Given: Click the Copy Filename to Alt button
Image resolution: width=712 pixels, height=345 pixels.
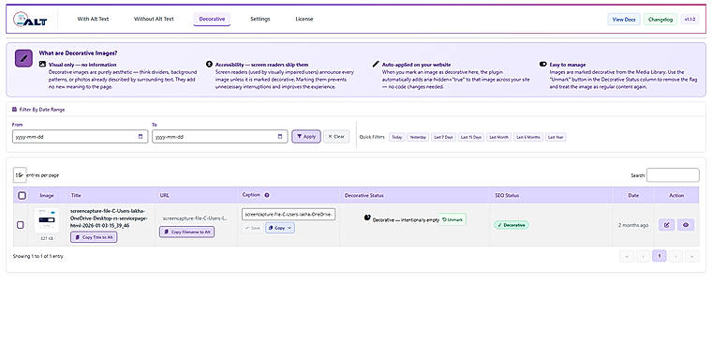Looking at the screenshot, I should coord(186,232).
